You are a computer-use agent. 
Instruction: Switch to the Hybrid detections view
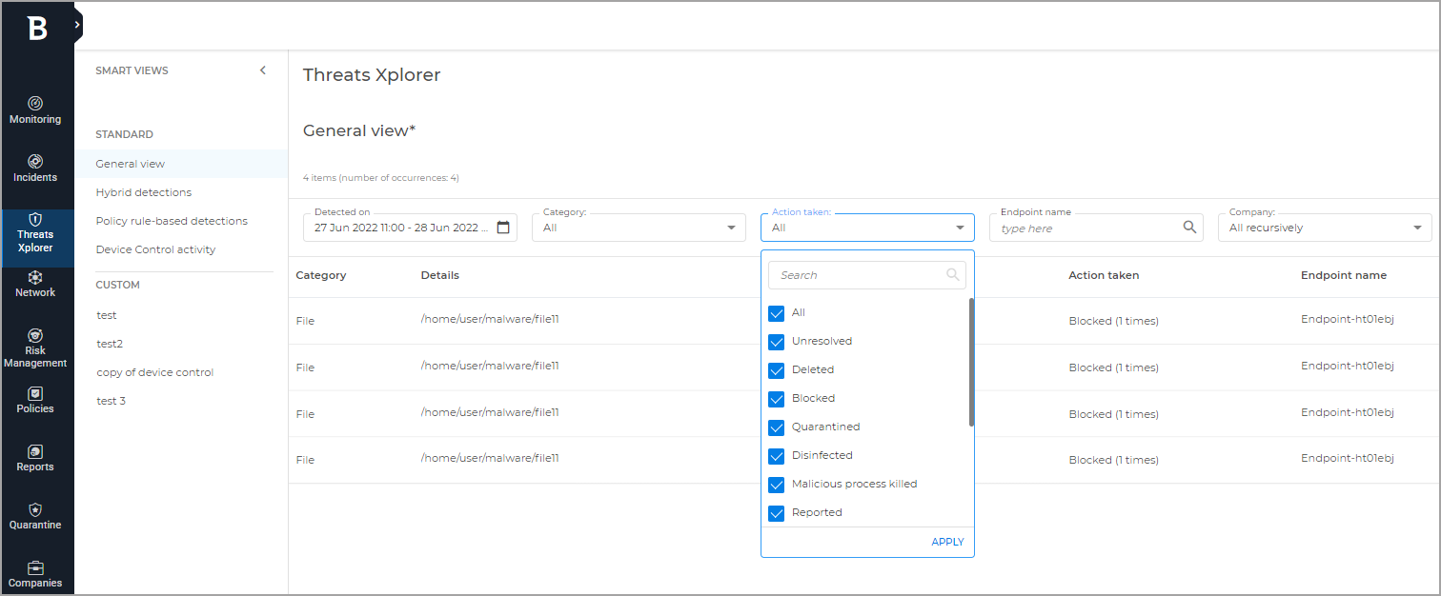click(x=145, y=191)
